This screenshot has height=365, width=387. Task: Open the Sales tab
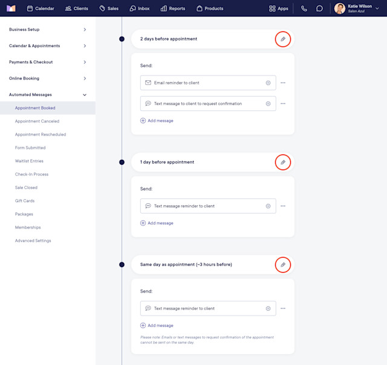[109, 8]
